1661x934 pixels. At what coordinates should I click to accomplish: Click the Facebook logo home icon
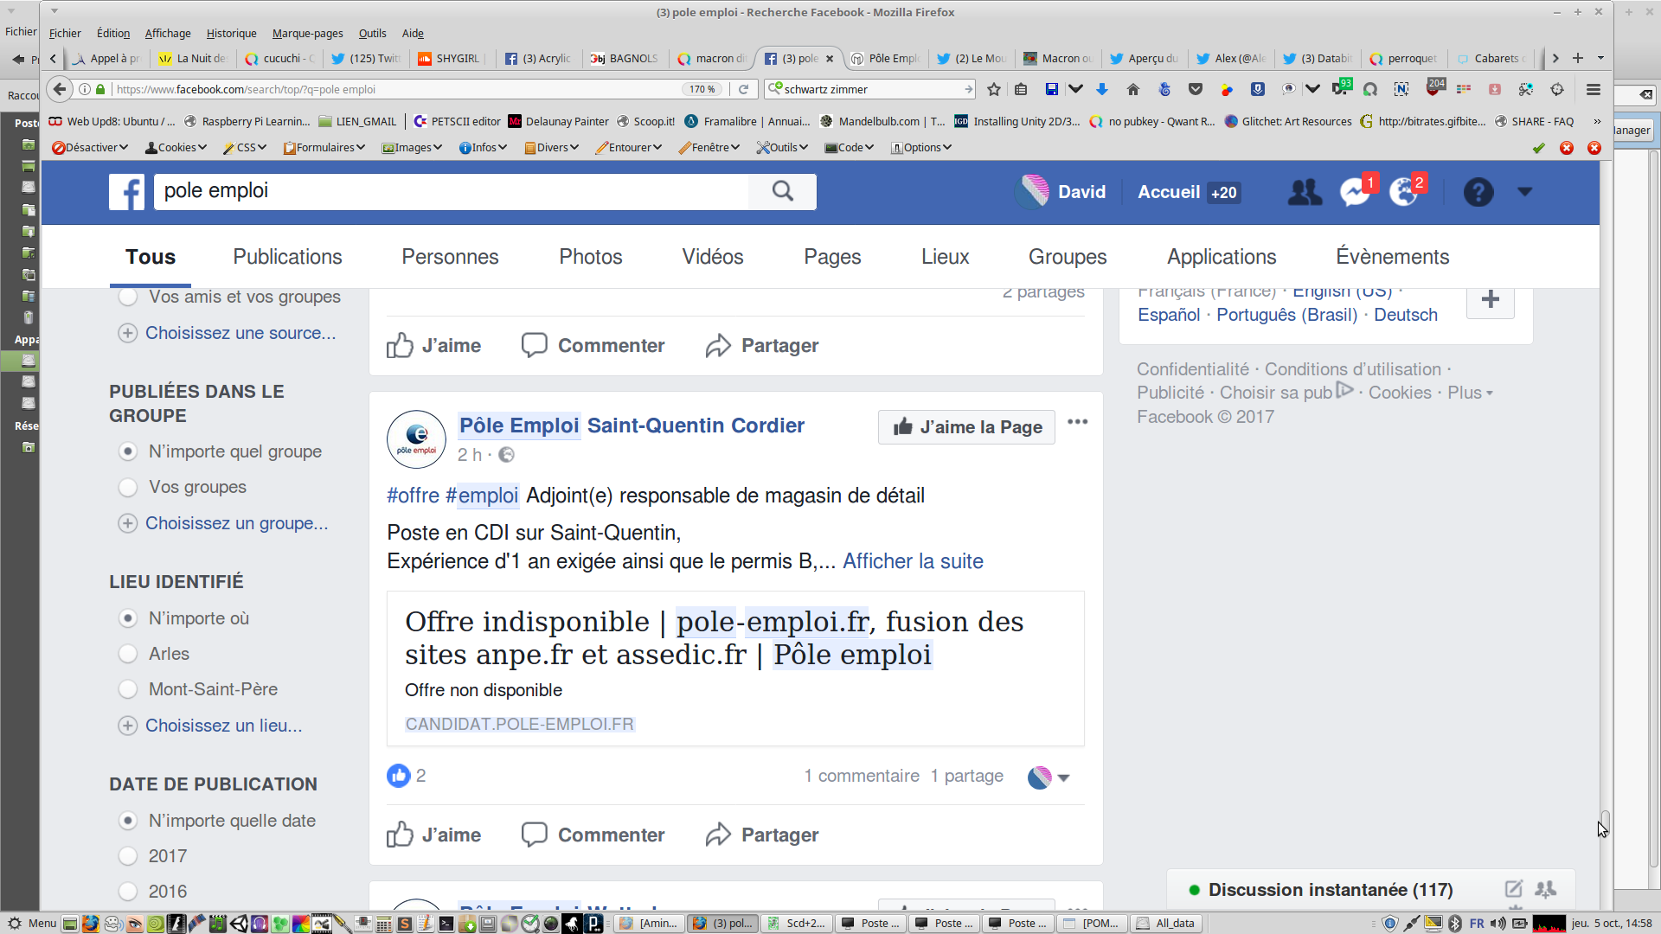click(x=126, y=192)
